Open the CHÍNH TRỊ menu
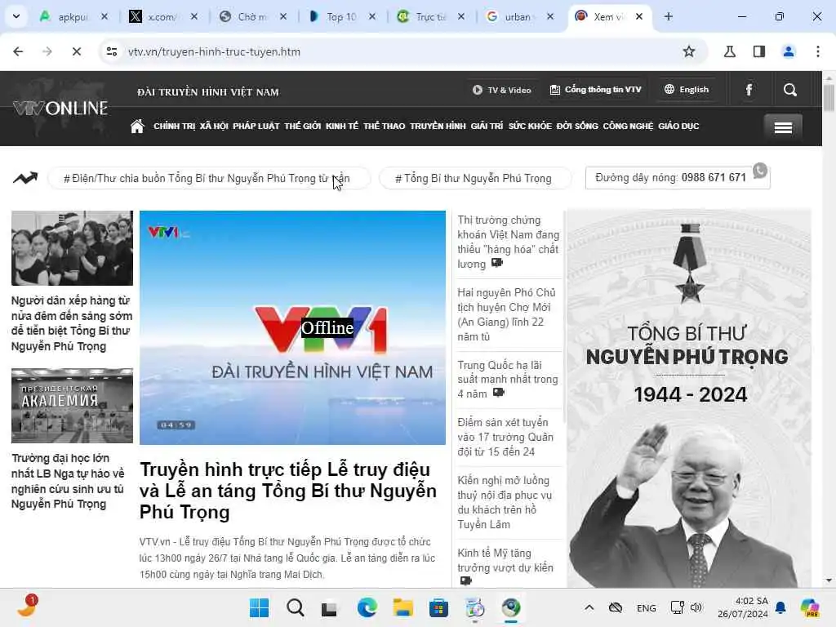 click(175, 127)
